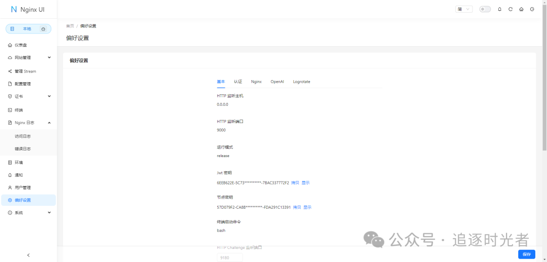547x262 pixels.
Task: Reveal the 节点密钥 with 显示
Action: pyautogui.click(x=307, y=207)
